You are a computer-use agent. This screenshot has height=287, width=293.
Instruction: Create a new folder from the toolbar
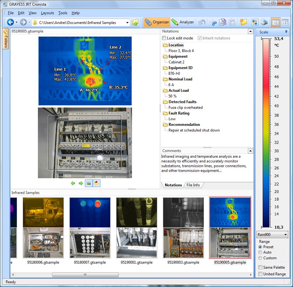pos(243,22)
